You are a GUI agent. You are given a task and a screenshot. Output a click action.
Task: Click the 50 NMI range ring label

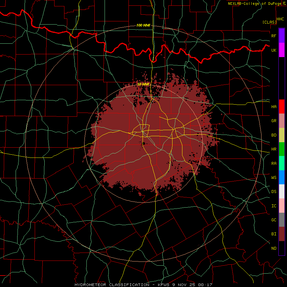tap(143, 84)
